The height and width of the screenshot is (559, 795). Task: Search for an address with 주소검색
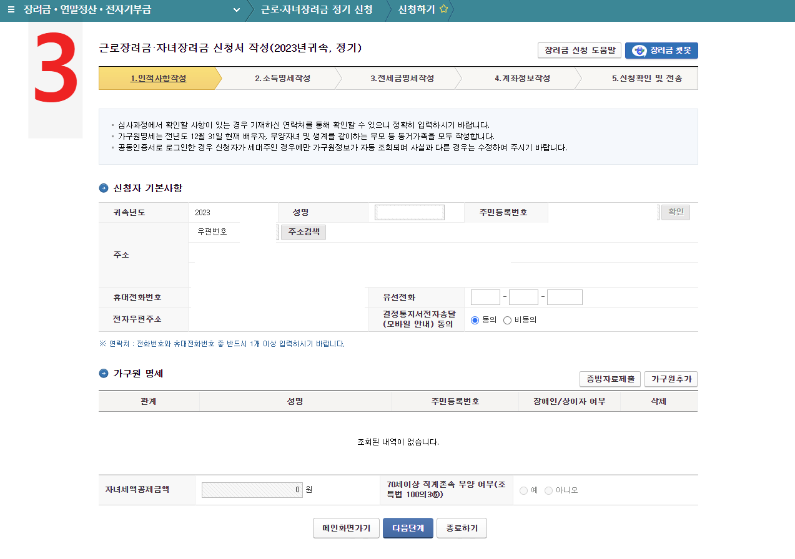tap(303, 232)
